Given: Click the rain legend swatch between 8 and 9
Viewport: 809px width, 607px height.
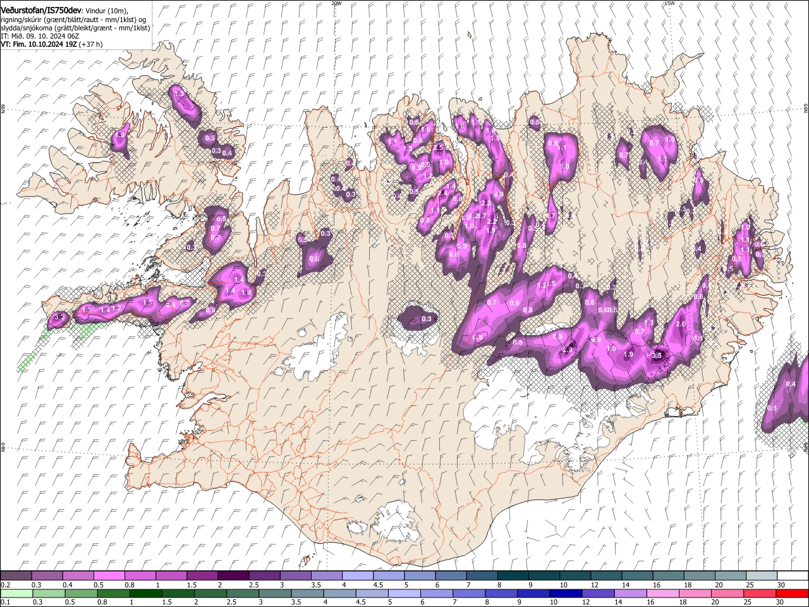Looking at the screenshot, I should [x=500, y=593].
